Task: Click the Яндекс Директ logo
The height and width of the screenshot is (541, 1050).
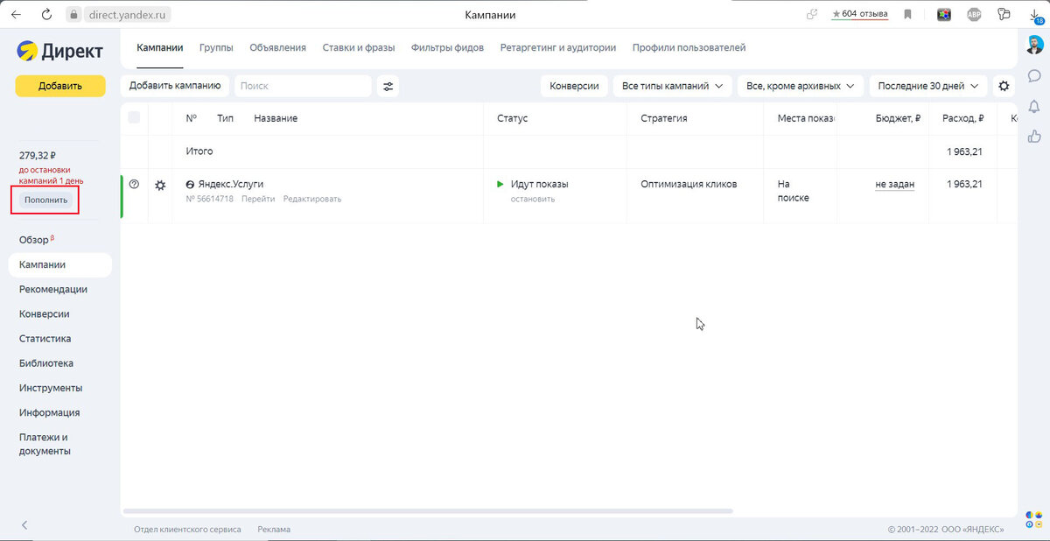Action: click(x=59, y=51)
